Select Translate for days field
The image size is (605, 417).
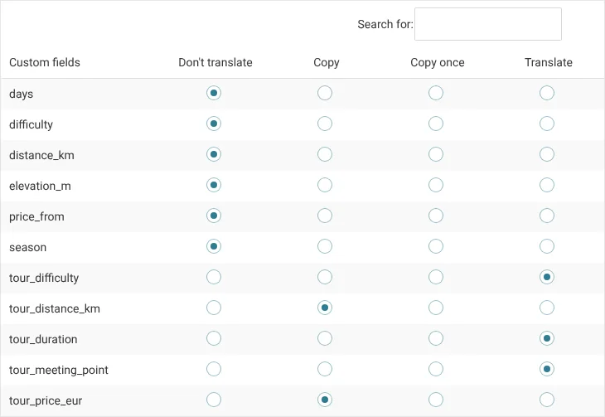pos(547,93)
